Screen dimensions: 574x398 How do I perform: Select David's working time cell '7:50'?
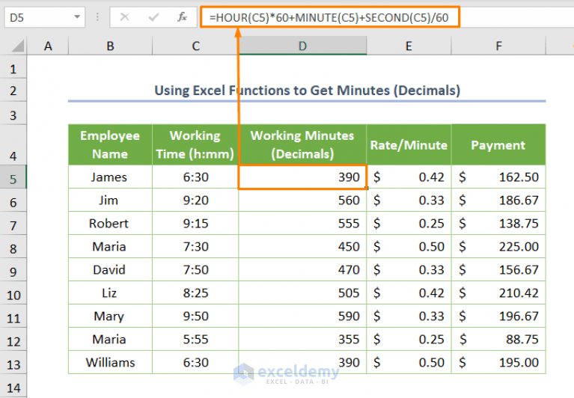point(195,269)
